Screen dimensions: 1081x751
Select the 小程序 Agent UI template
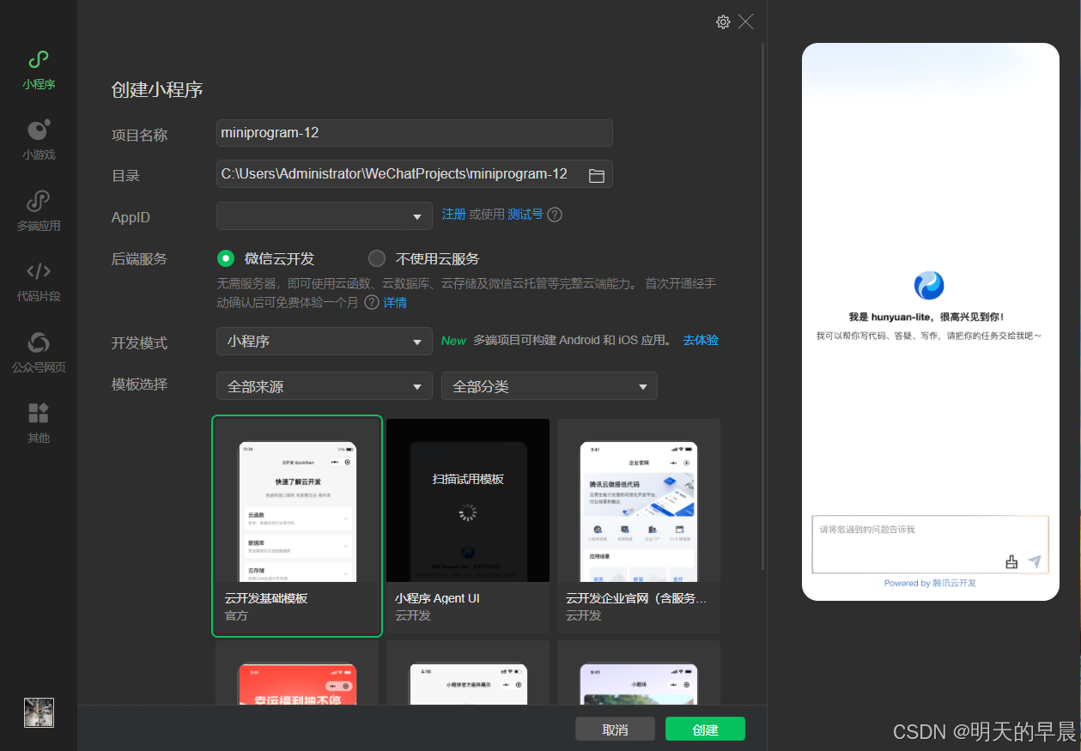468,526
